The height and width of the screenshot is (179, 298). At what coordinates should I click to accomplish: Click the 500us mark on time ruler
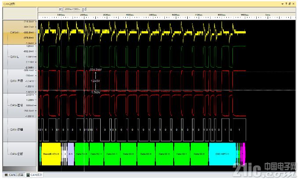pyautogui.click(x=153, y=15)
